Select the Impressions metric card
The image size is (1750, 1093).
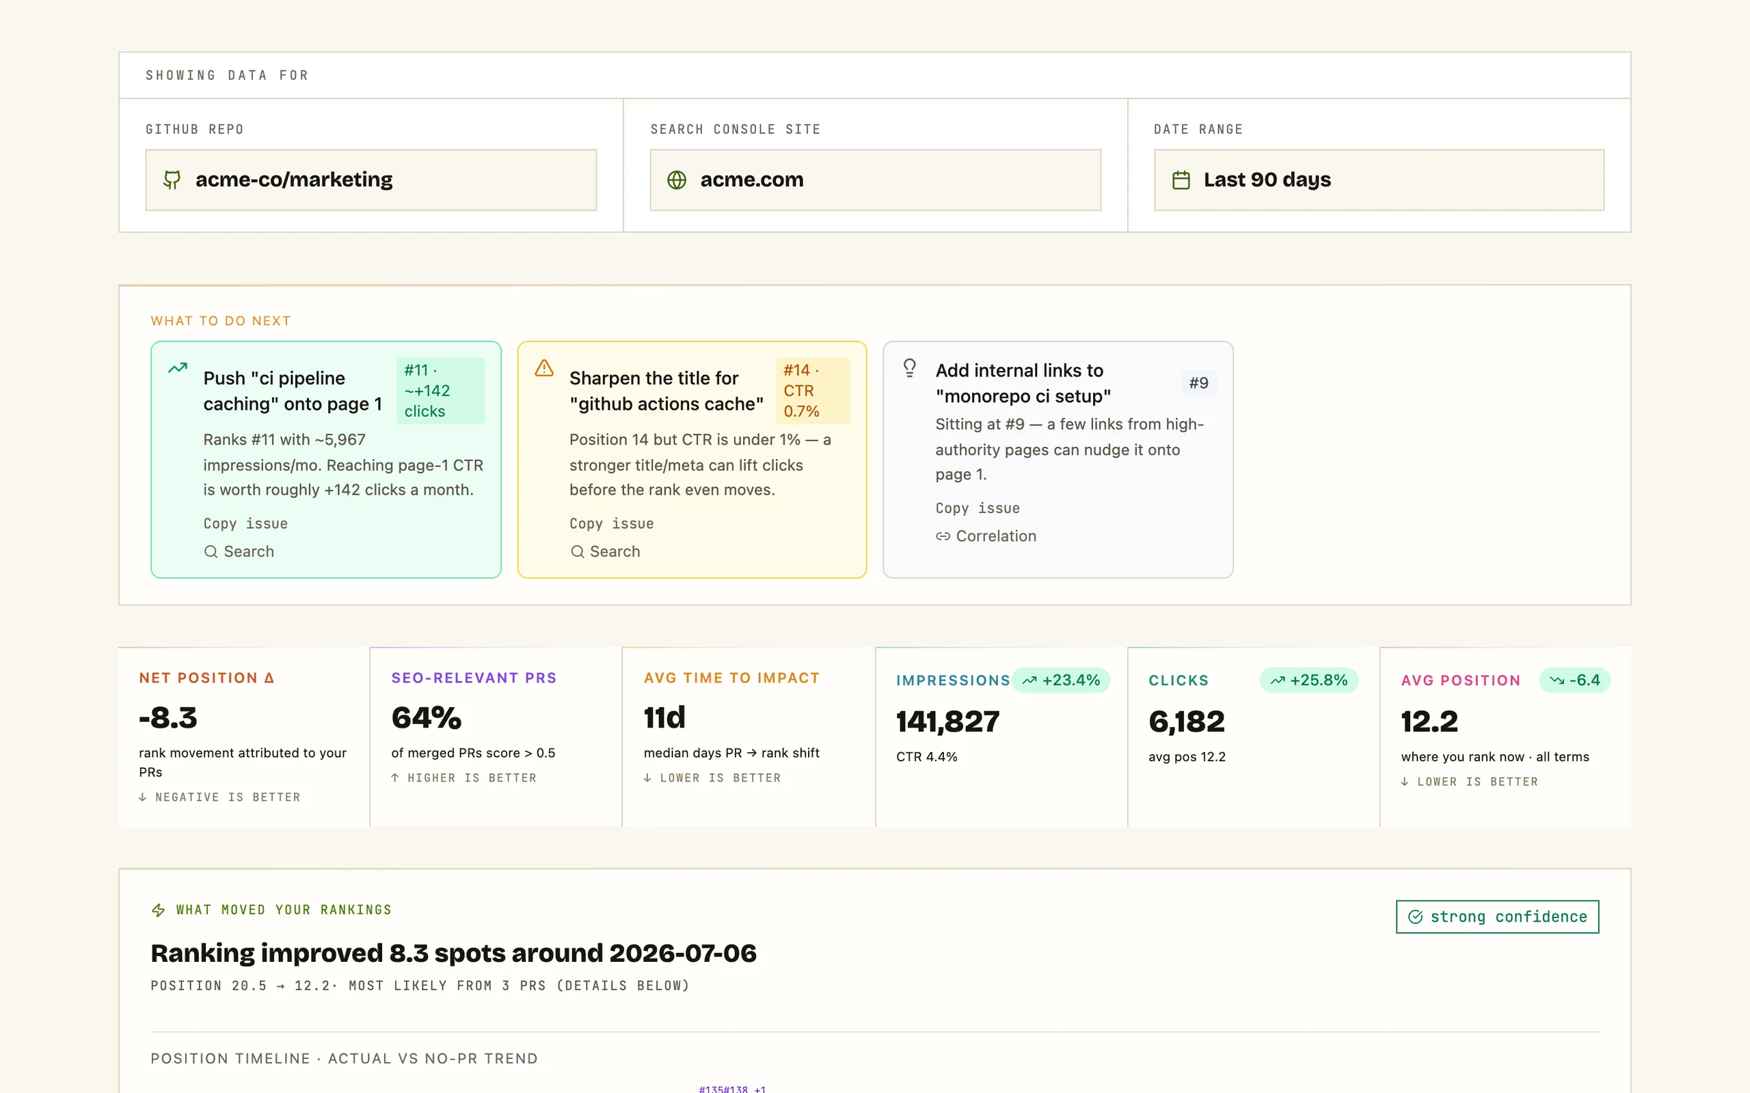click(1001, 736)
